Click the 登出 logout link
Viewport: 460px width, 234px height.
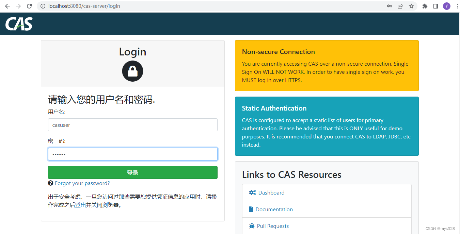[x=80, y=205]
